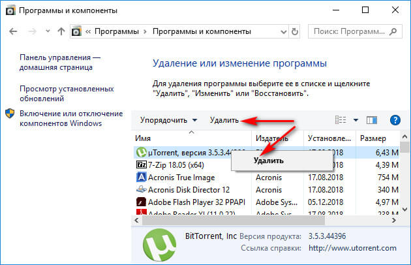The height and width of the screenshot is (265, 411).
Task: Click the 340 M size cell
Action: (x=388, y=190)
